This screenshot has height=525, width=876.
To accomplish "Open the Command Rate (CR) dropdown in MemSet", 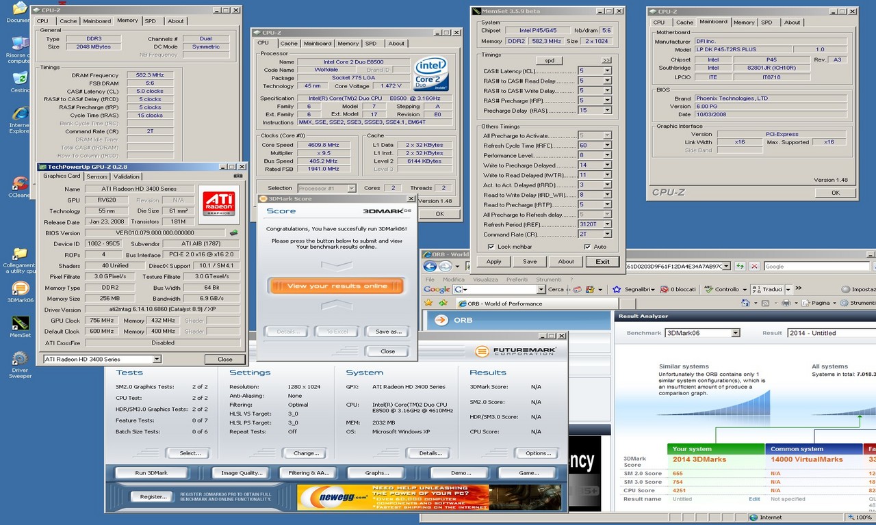I will (607, 234).
